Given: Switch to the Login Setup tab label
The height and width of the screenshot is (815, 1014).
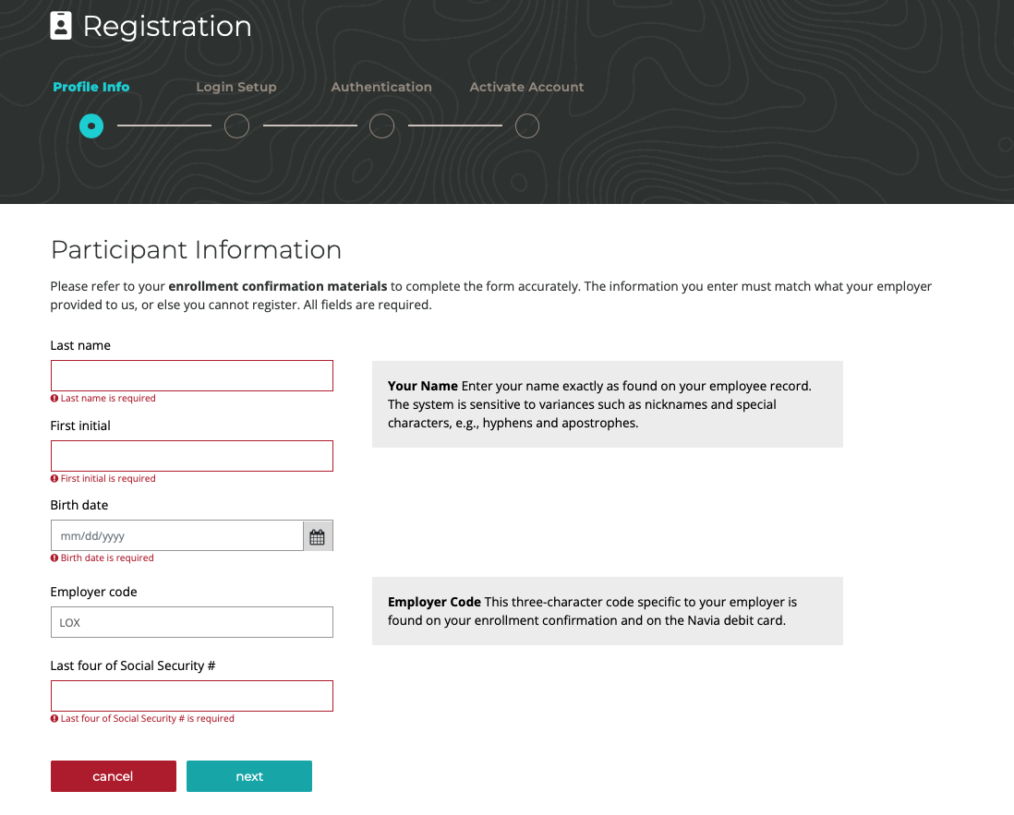Looking at the screenshot, I should tap(236, 87).
